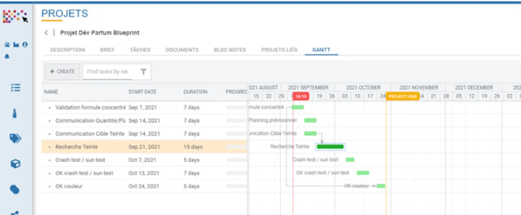Click the Validation formule concentré Gantt bar
521x215 pixels.
pos(297,107)
